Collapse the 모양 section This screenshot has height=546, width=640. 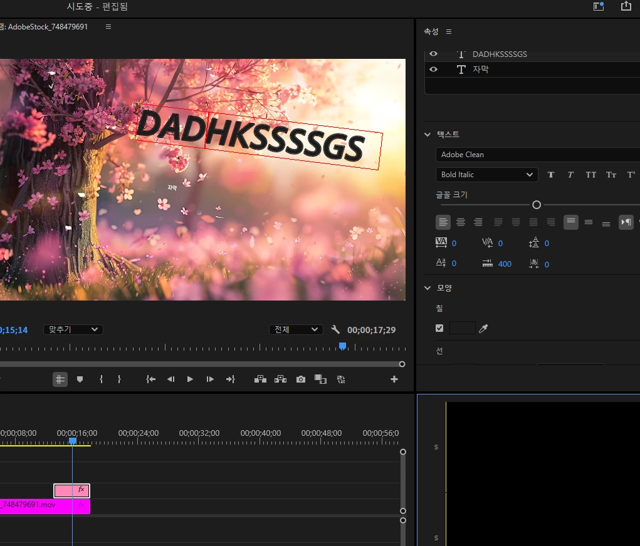pos(428,288)
